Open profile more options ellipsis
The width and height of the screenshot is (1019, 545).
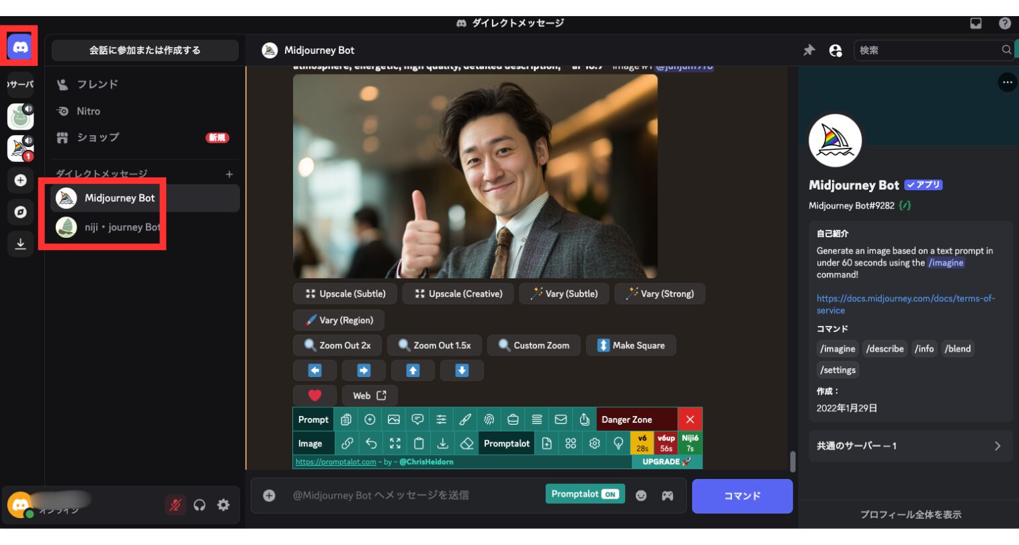pyautogui.click(x=1007, y=83)
